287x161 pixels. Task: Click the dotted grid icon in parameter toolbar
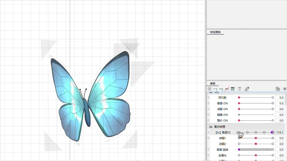[240, 89]
